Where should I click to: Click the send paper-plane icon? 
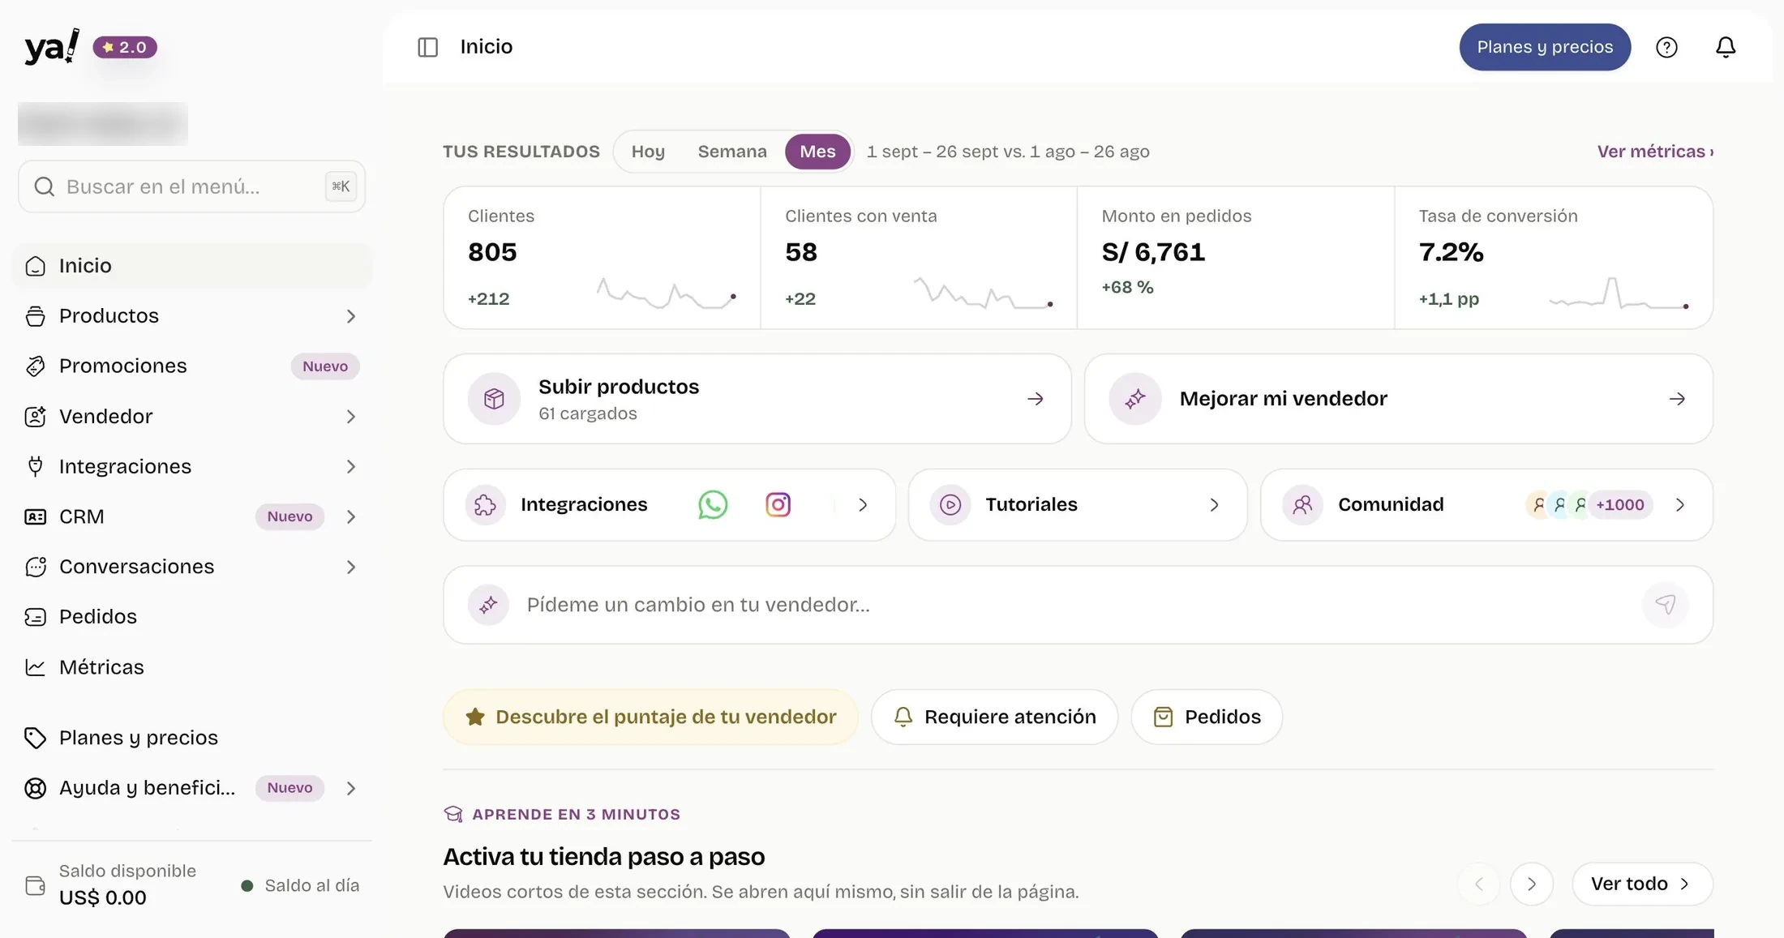1665,604
